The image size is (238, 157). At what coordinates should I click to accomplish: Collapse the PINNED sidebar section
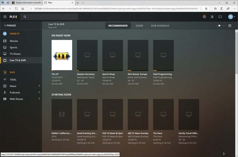click(10, 25)
